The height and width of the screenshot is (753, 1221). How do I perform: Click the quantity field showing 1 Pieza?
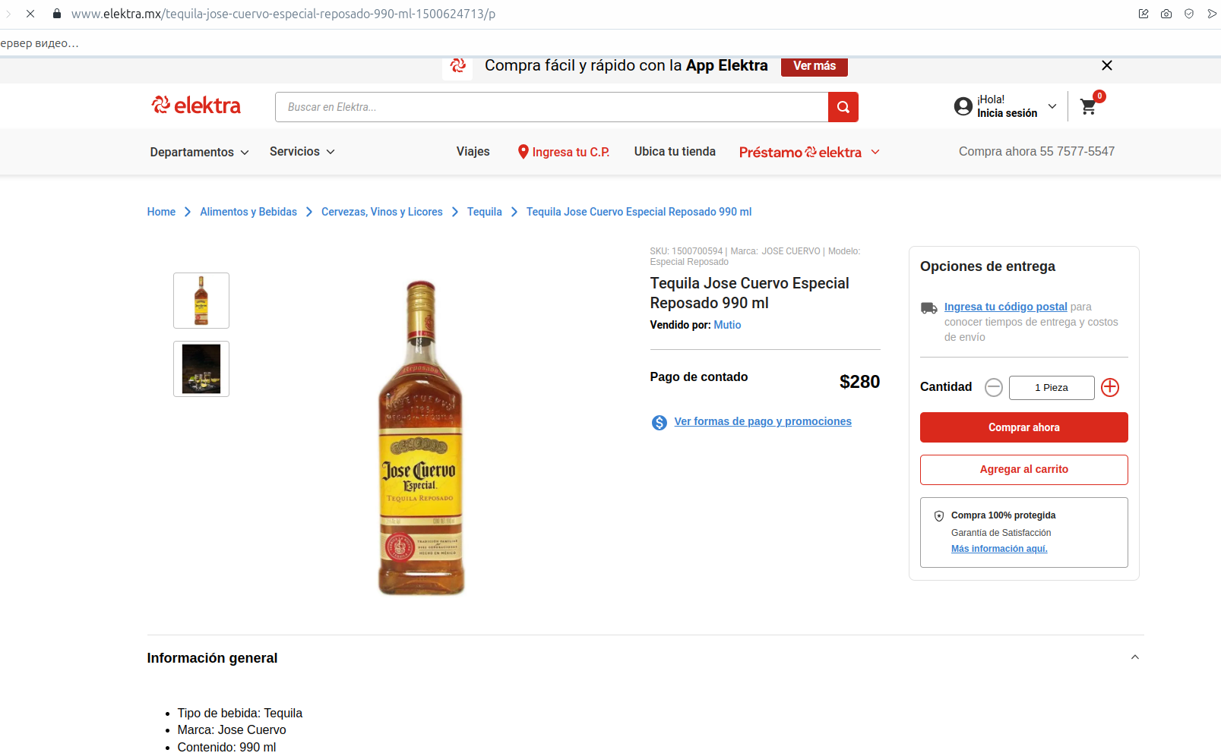pos(1052,388)
